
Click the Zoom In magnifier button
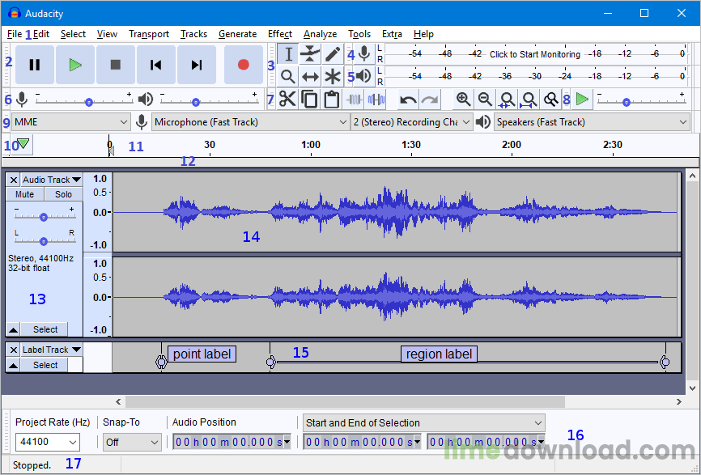click(463, 100)
